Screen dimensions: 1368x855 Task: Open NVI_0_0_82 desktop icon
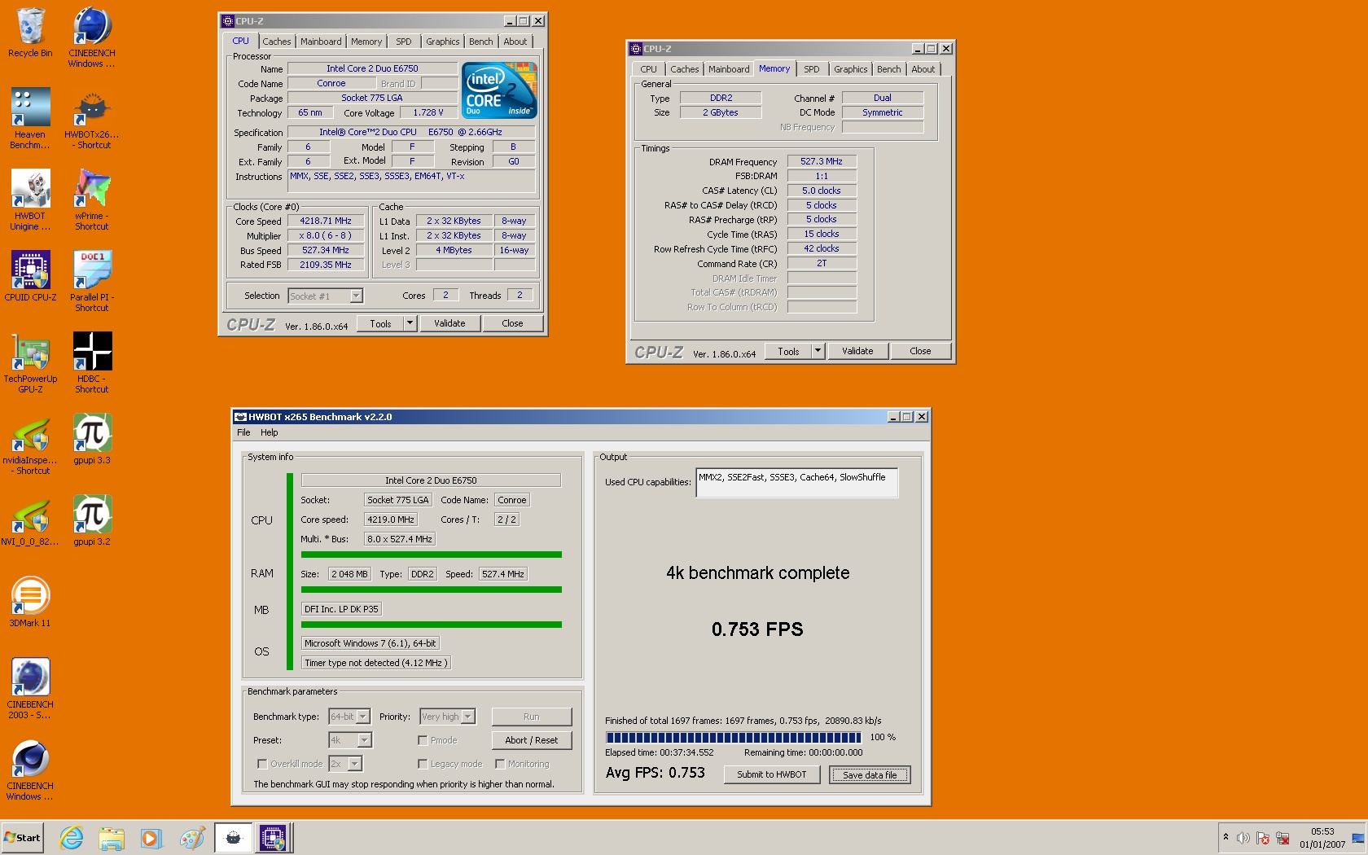point(30,521)
